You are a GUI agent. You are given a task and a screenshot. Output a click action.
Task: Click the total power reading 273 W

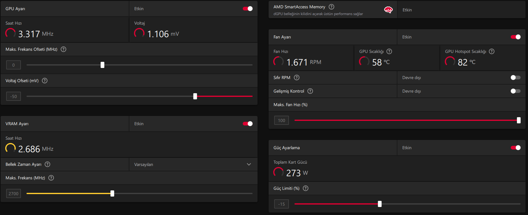click(x=297, y=173)
